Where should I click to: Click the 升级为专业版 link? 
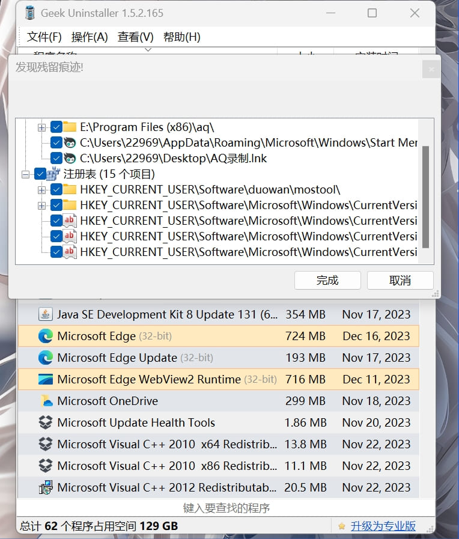(383, 526)
